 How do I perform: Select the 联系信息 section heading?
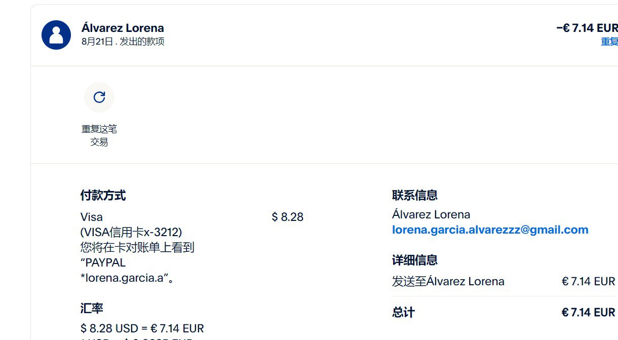[414, 195]
